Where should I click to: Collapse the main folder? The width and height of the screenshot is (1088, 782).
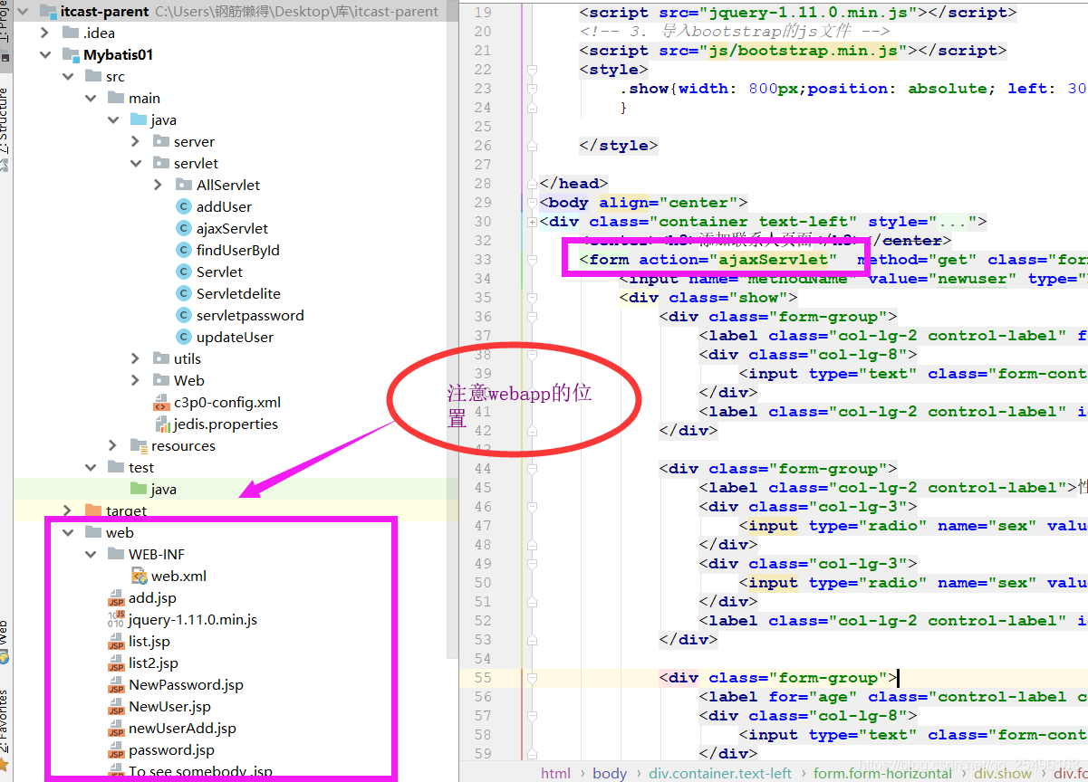91,98
